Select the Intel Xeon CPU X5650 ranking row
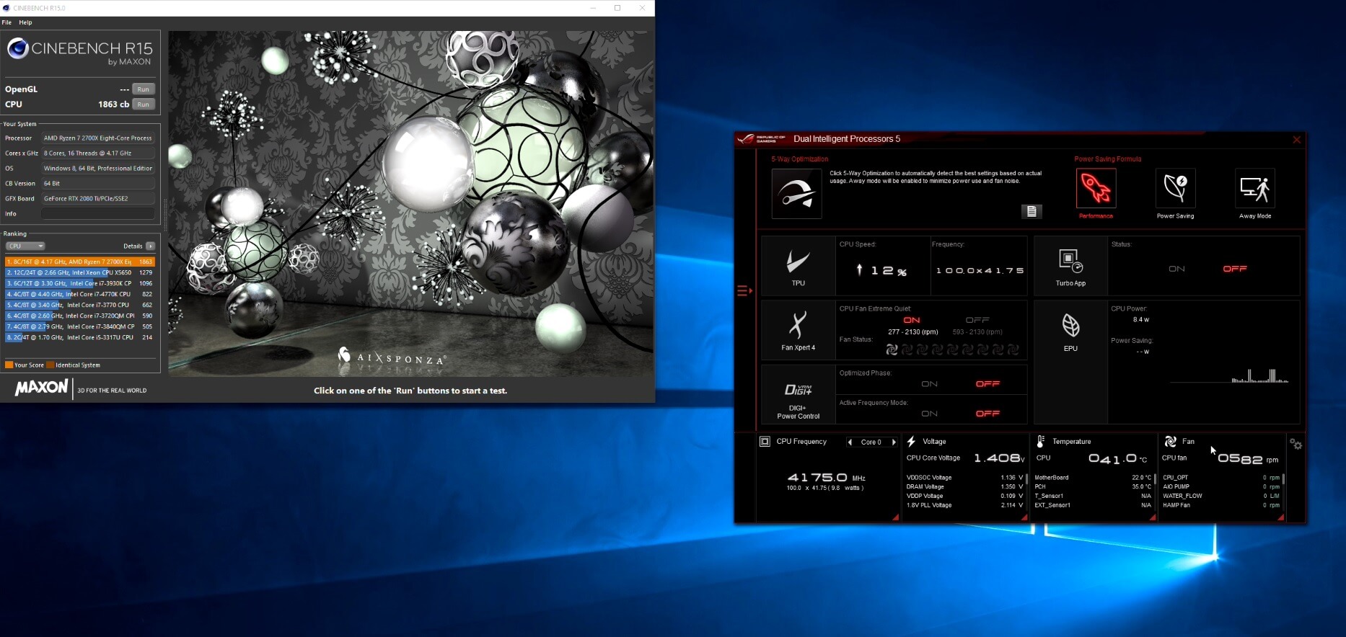Image resolution: width=1346 pixels, height=637 pixels. tap(80, 272)
